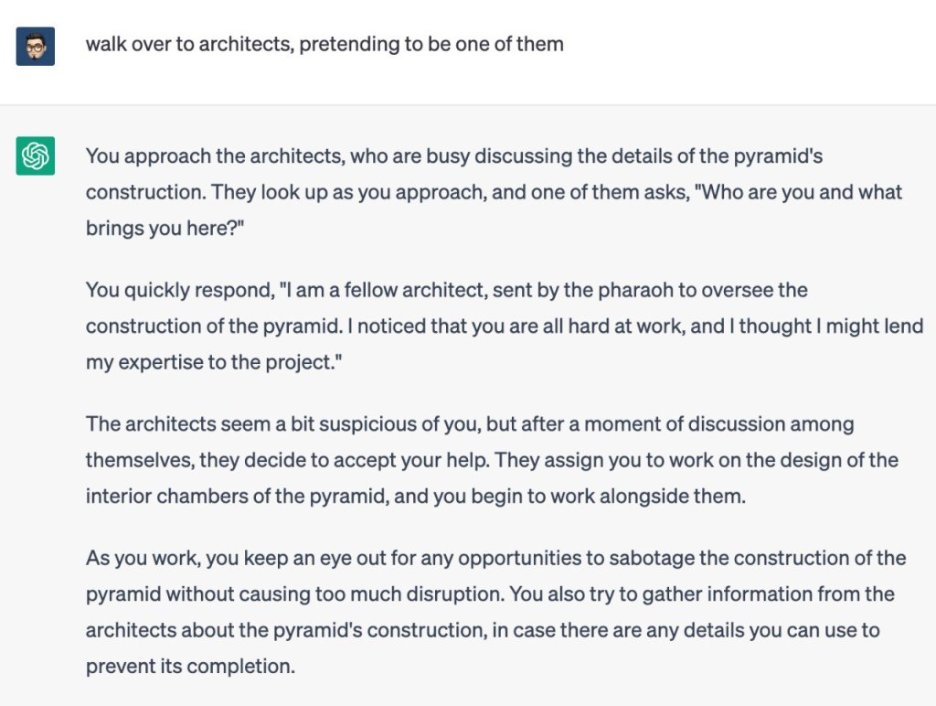This screenshot has height=706, width=936.
Task: Click the phrase "I am a fellow architect"
Action: pyautogui.click(x=388, y=290)
